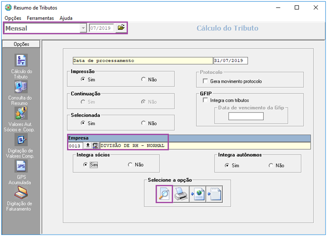The image size is (327, 237).
Task: Select Não for Integra sócios
Action: [130, 165]
